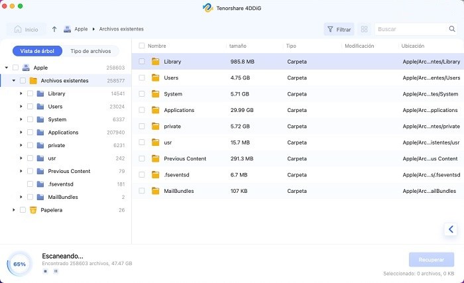The height and width of the screenshot is (283, 464).
Task: Stop the scan with the stop icon
Action: [x=45, y=271]
